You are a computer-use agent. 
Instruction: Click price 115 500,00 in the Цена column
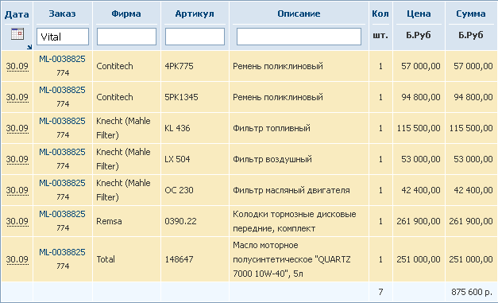pos(419,128)
